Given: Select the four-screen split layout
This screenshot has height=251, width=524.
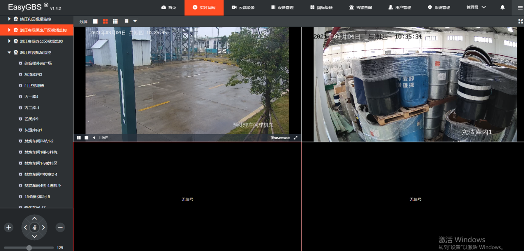Looking at the screenshot, I should (x=105, y=21).
